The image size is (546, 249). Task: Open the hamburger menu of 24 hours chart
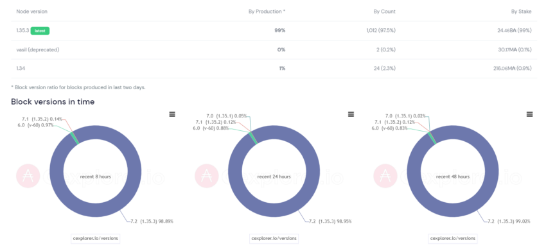tap(351, 114)
